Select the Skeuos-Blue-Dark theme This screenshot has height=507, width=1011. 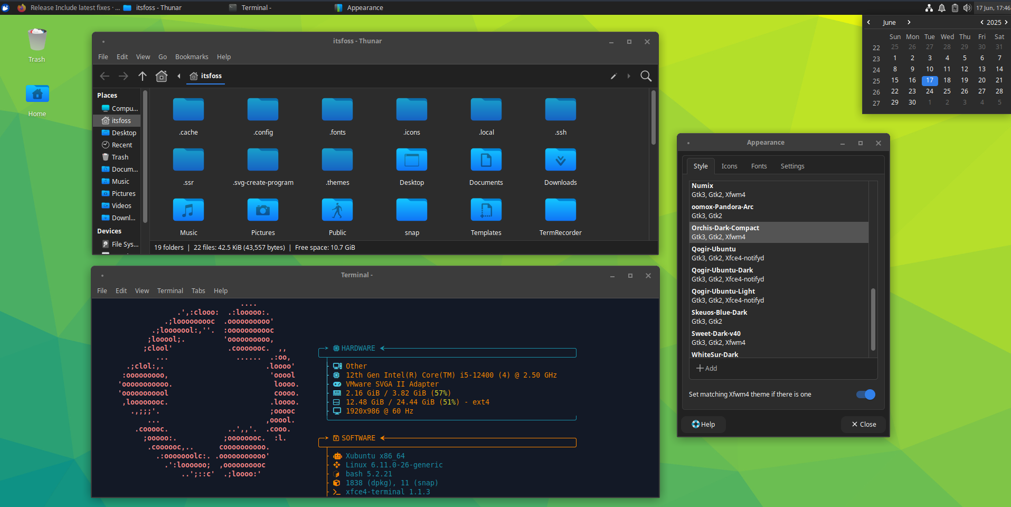point(779,317)
